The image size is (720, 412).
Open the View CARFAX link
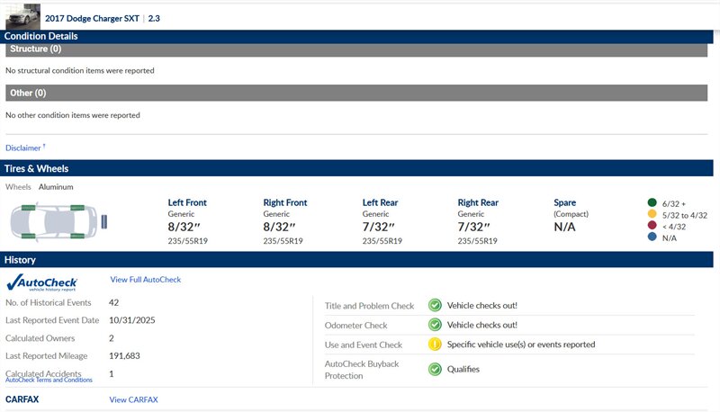tap(133, 399)
